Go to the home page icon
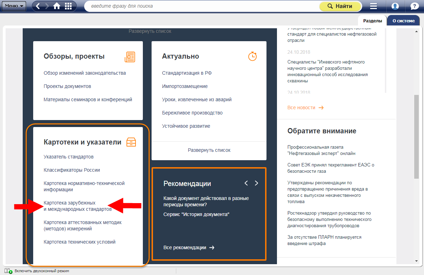Screen dimensions: 424x275 point(57,6)
